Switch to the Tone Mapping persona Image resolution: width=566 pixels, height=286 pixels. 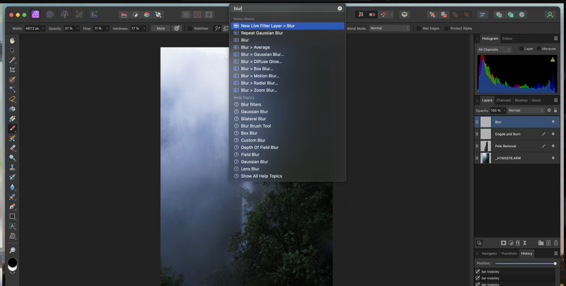click(79, 15)
